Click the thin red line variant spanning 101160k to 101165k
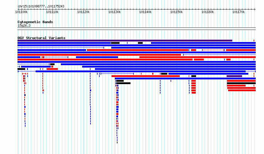This screenshot has width=264, height=154. coord(213,50)
